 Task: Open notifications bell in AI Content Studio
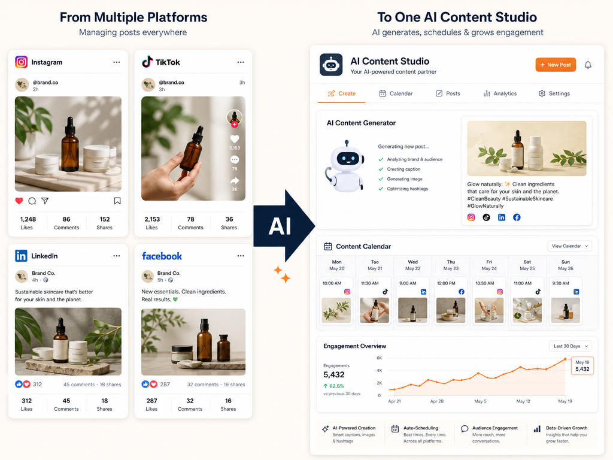pyautogui.click(x=588, y=65)
